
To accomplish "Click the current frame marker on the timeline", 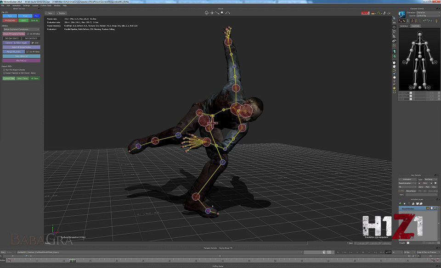I will click(x=73, y=260).
